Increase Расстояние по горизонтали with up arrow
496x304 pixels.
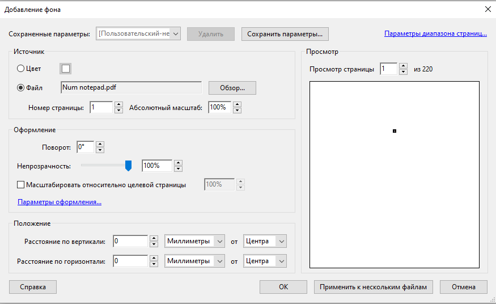[x=154, y=258]
